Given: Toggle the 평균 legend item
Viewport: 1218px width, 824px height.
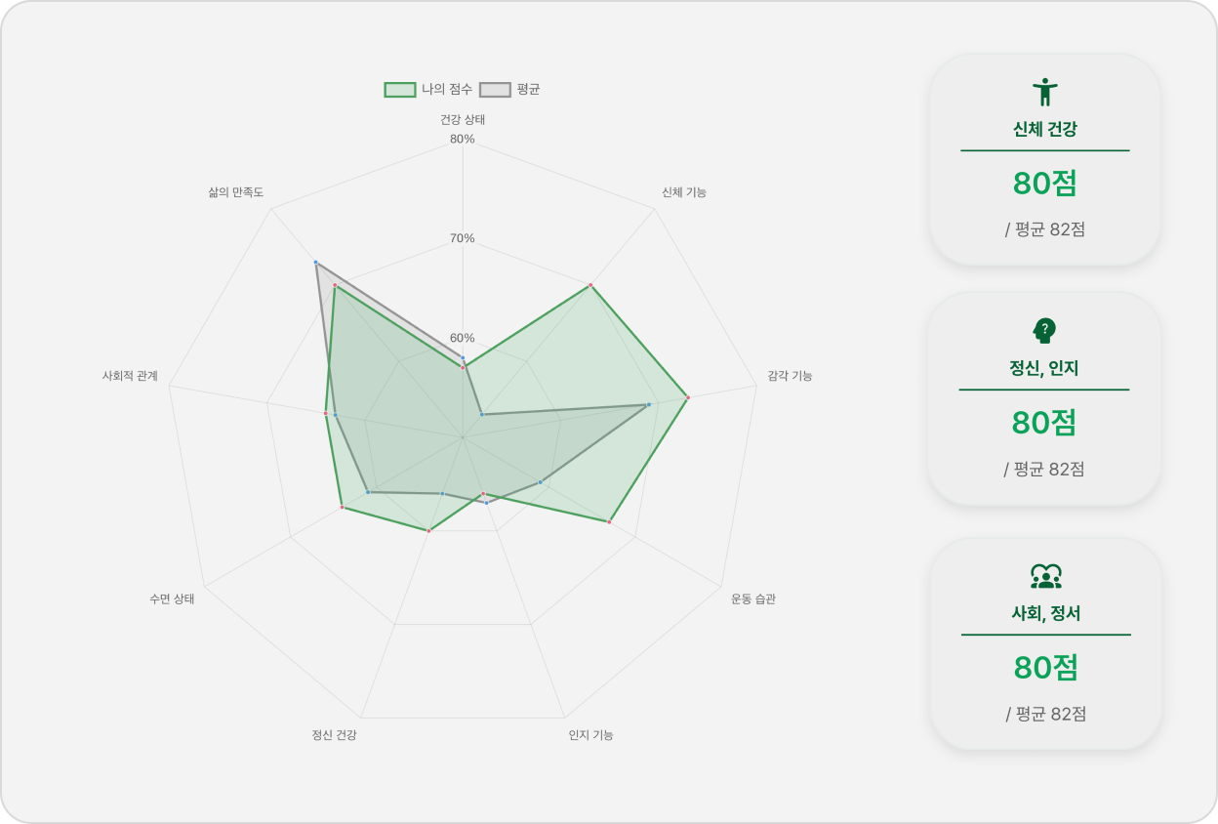Looking at the screenshot, I should (x=509, y=89).
